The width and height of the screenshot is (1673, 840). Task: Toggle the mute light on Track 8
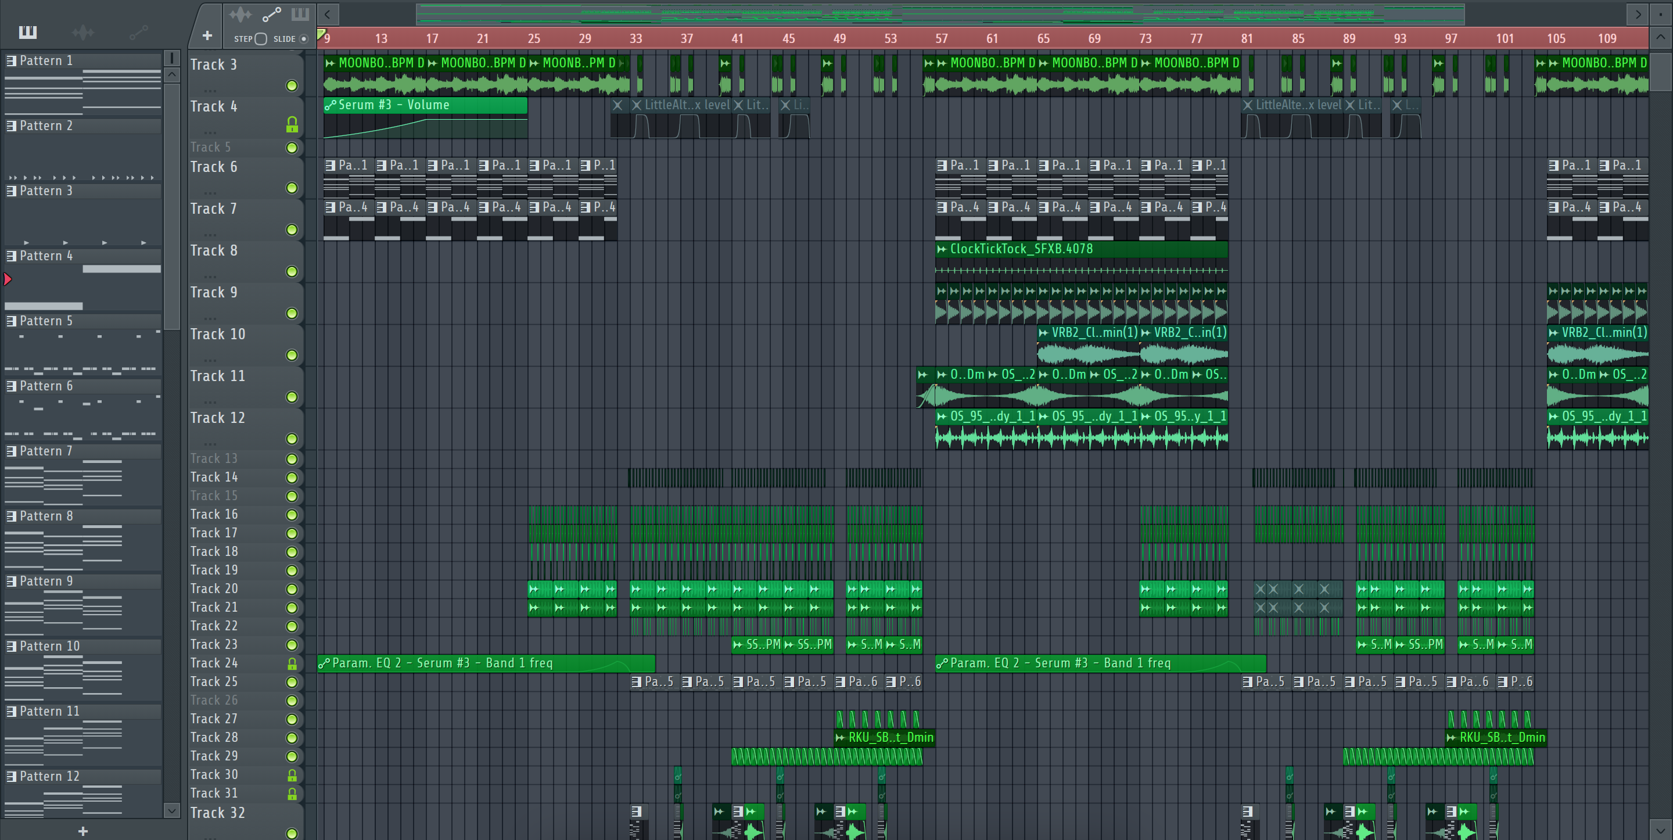pyautogui.click(x=292, y=271)
